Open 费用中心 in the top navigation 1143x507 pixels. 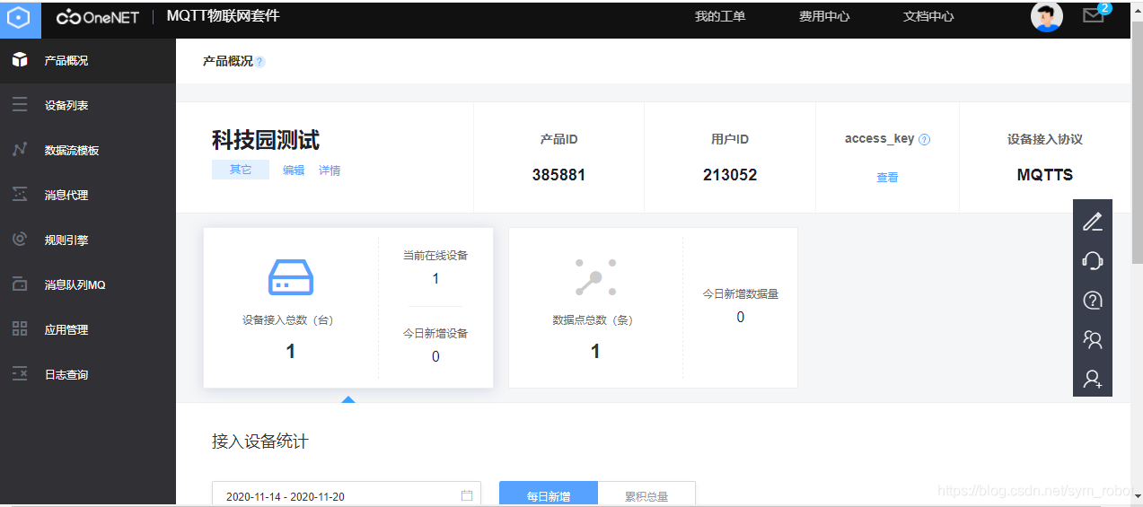point(824,16)
